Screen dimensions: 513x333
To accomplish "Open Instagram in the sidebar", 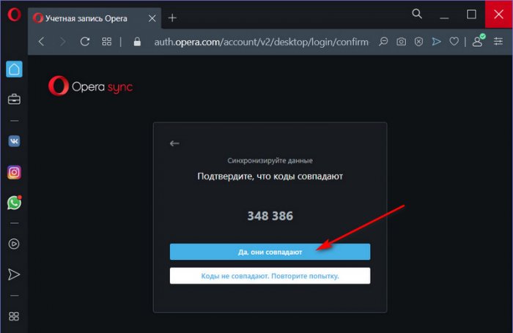I will pyautogui.click(x=14, y=172).
